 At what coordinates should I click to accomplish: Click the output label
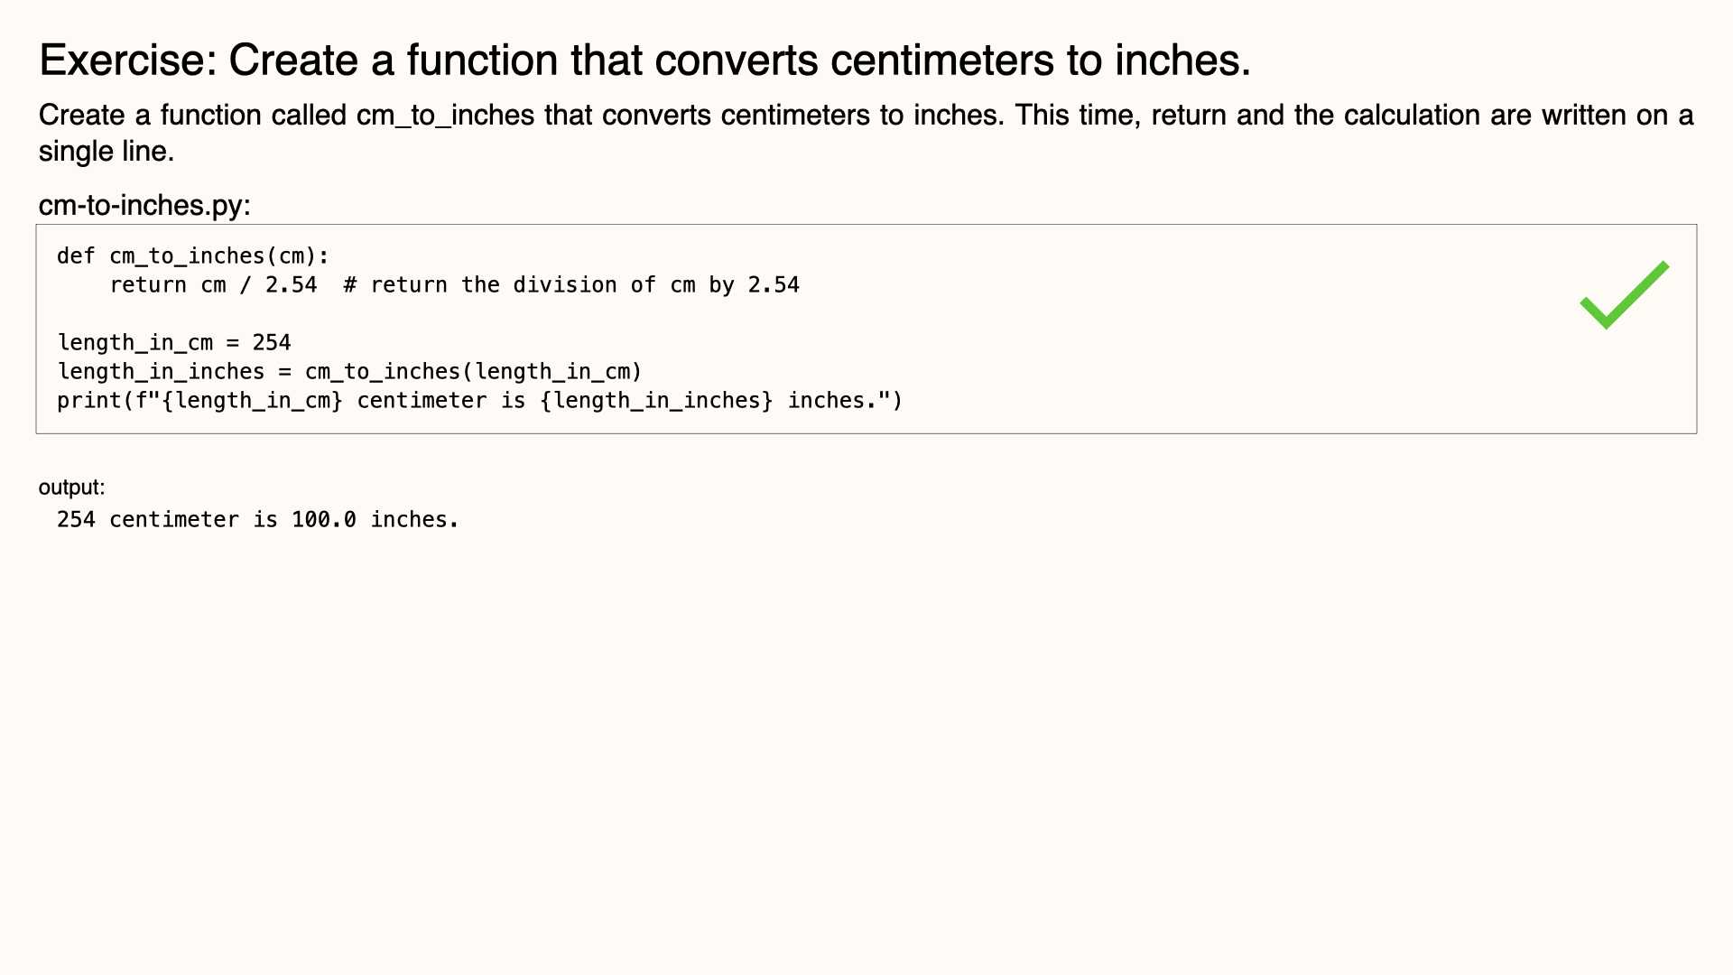point(71,487)
